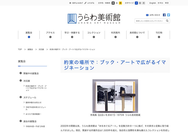The image size is (188, 133).
Task: Open 開催中の展覧会 in the sidebar
Action: coord(31,73)
